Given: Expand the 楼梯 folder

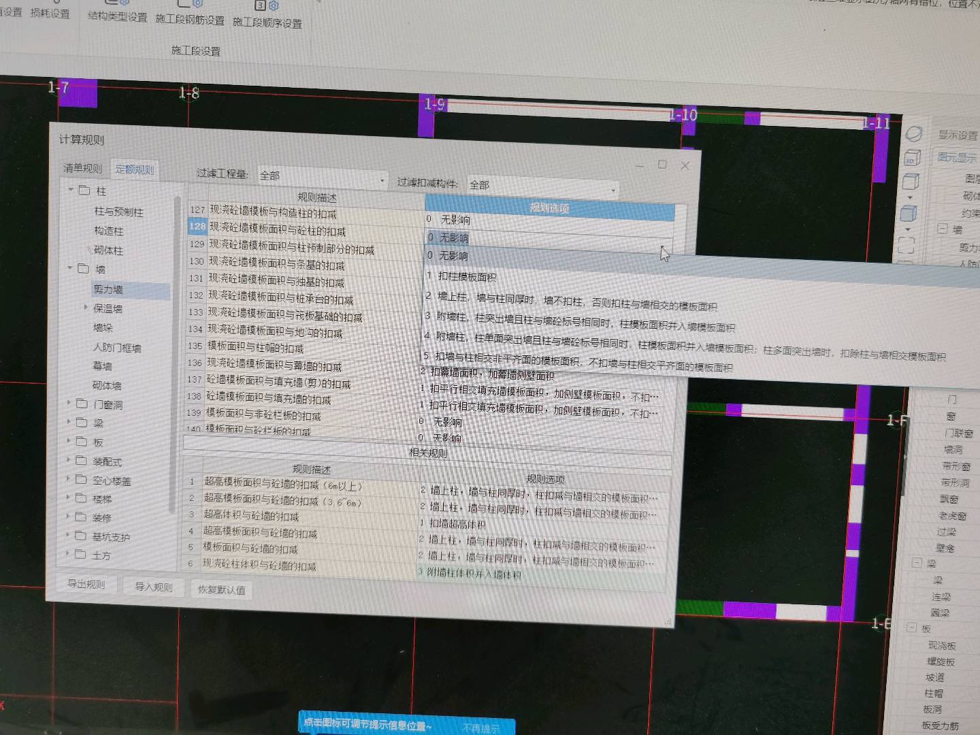Looking at the screenshot, I should 68,497.
